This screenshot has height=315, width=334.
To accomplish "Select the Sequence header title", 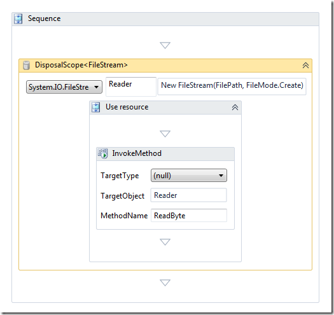I will [45, 18].
